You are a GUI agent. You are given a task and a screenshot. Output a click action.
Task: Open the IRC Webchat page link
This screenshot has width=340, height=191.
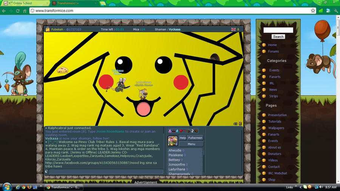278,173
